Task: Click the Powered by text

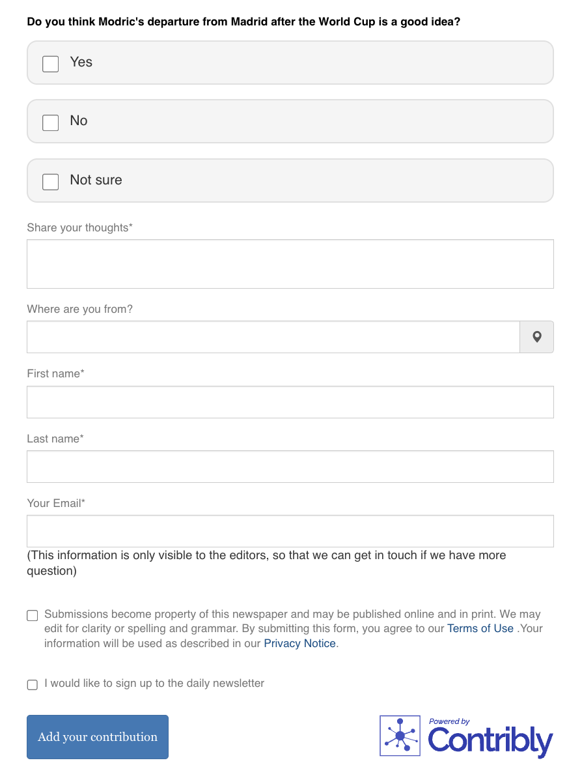Action: [449, 721]
